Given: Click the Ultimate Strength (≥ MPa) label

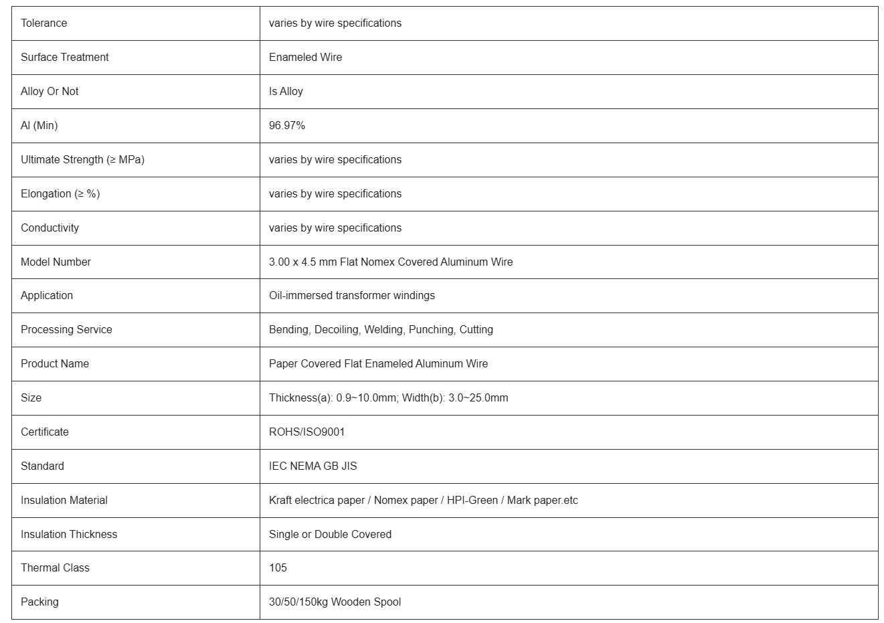Looking at the screenshot, I should 82,160.
